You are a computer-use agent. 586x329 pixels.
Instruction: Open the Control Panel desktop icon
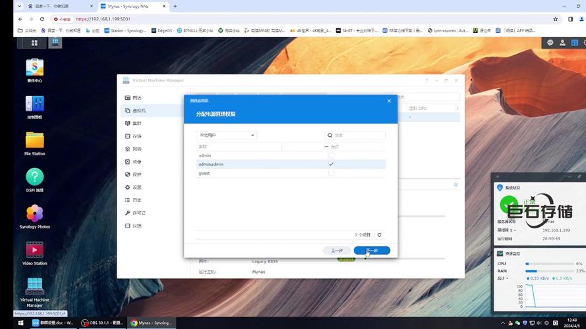[34, 104]
